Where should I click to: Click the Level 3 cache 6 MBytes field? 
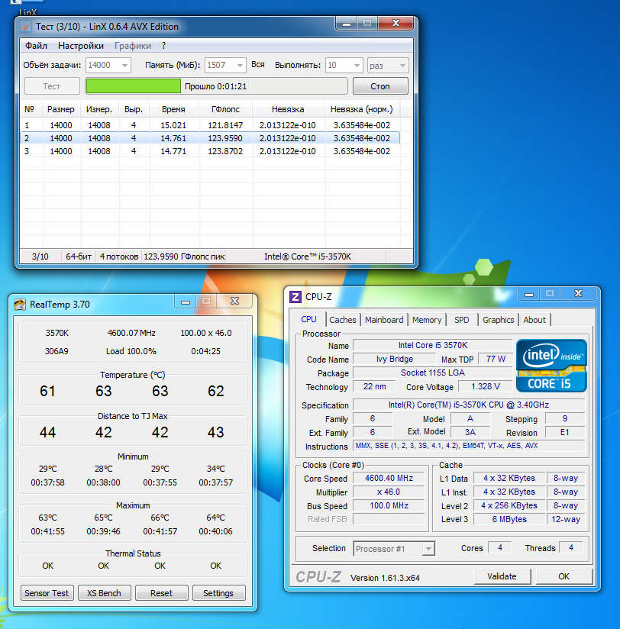(x=509, y=519)
